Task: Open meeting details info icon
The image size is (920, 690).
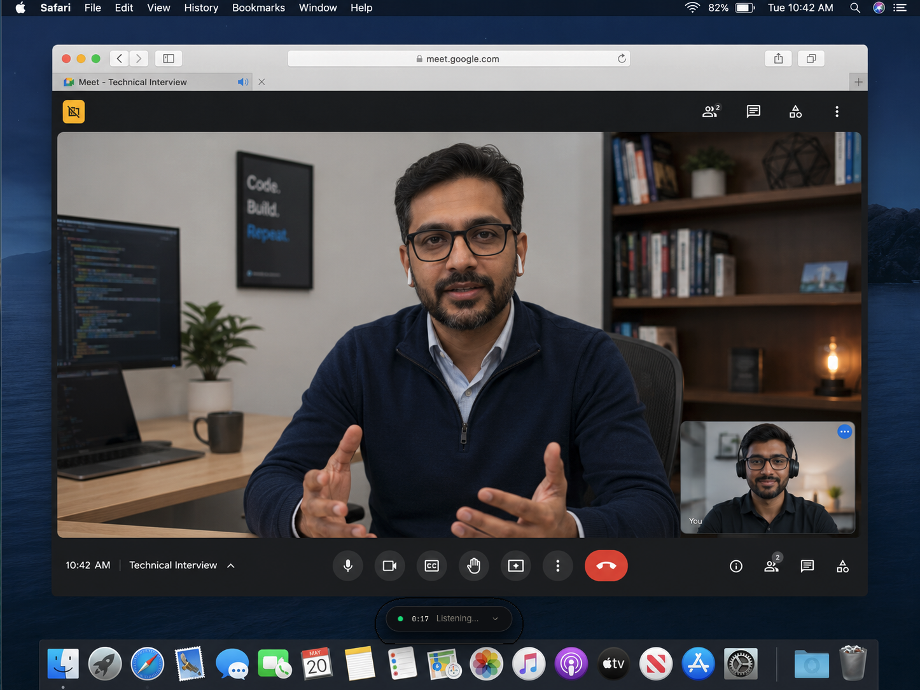Action: pyautogui.click(x=736, y=566)
